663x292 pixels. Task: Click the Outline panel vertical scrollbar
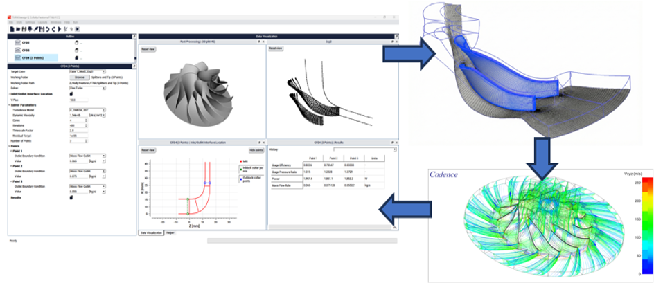point(135,51)
